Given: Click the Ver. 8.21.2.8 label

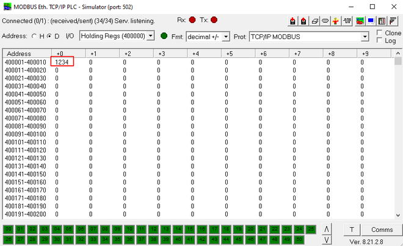Looking at the screenshot, I should click(366, 242).
